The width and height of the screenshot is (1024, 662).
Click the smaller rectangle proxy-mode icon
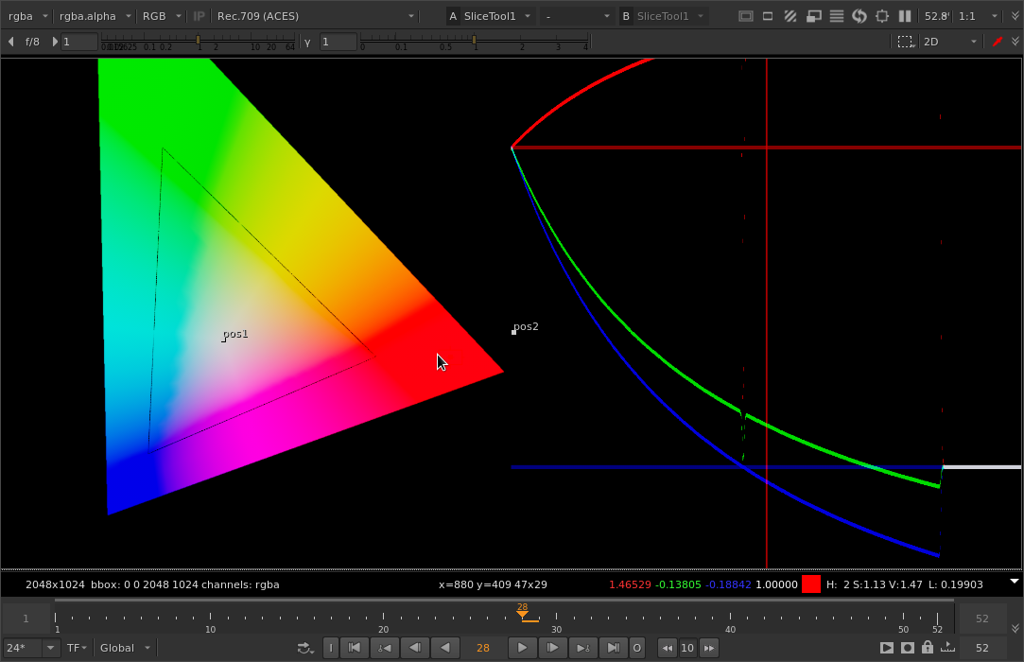pyautogui.click(x=768, y=16)
